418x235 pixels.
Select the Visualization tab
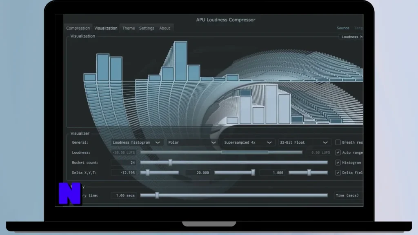click(x=106, y=28)
